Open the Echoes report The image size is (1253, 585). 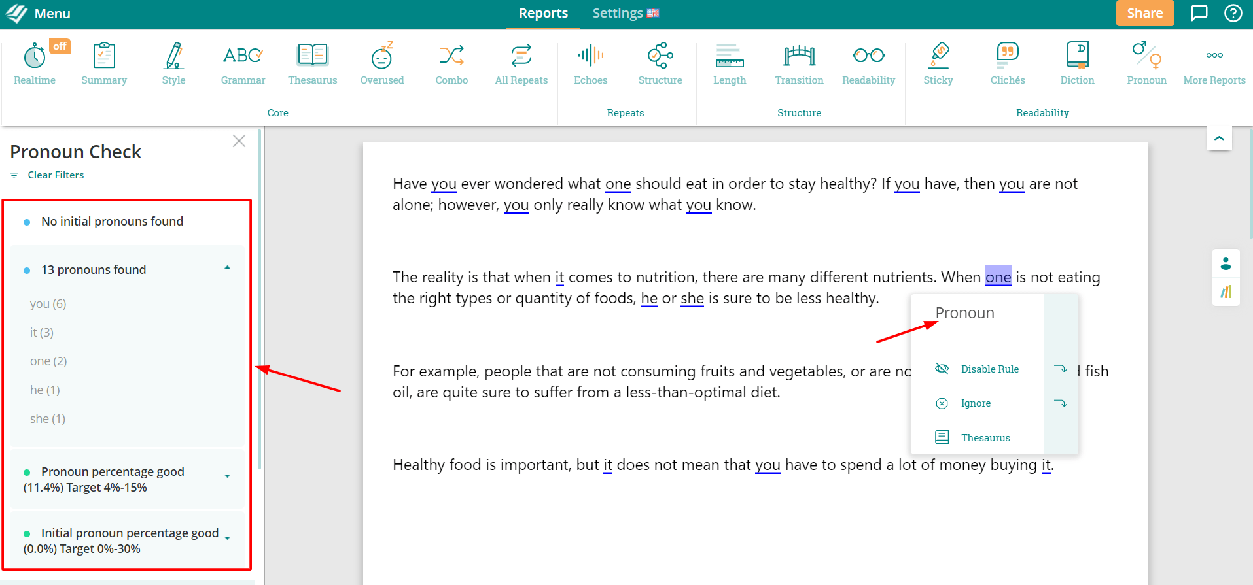pos(590,63)
